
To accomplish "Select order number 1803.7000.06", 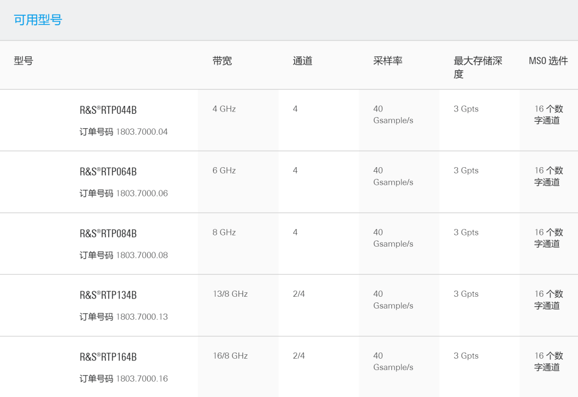I will 142,193.
